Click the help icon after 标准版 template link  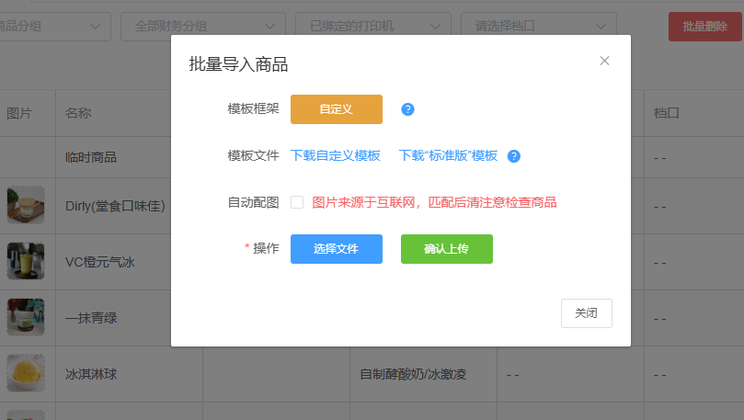pos(514,156)
